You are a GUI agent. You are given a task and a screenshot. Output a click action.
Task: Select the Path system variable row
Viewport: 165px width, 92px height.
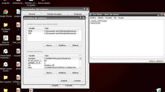point(53,67)
